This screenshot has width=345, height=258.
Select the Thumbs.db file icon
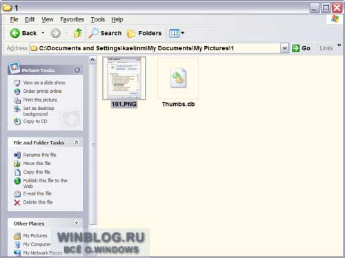tap(178, 78)
